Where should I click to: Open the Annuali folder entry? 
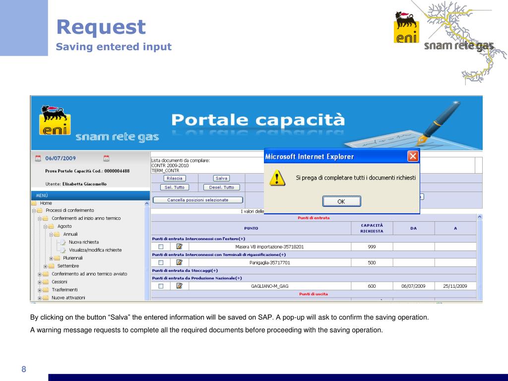(70, 234)
